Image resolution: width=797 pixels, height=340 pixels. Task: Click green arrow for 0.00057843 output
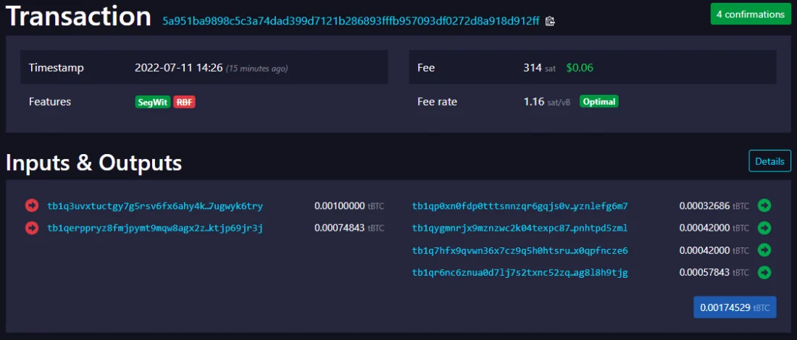pyautogui.click(x=764, y=273)
